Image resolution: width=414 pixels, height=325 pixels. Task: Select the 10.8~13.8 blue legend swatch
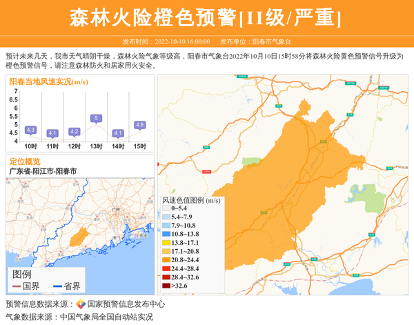pos(166,234)
